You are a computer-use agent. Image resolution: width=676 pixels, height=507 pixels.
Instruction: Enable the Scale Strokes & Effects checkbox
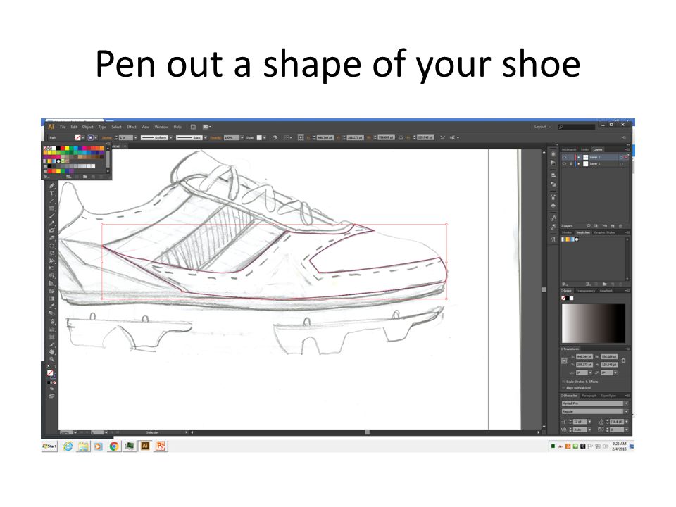click(563, 382)
